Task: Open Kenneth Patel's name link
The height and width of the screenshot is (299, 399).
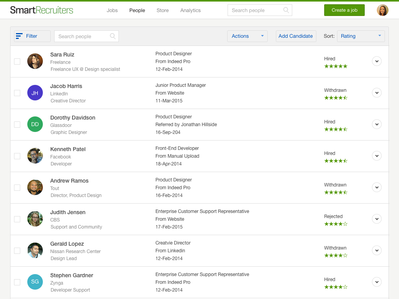Action: 68,149
